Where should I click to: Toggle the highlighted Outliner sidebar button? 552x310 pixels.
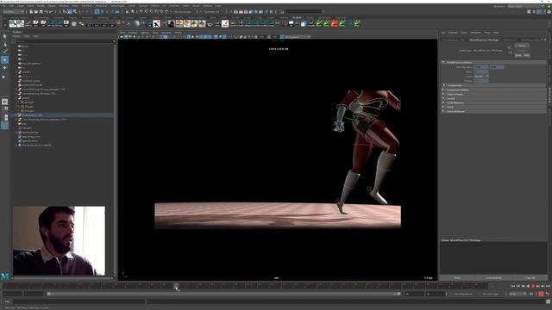(x=4, y=126)
